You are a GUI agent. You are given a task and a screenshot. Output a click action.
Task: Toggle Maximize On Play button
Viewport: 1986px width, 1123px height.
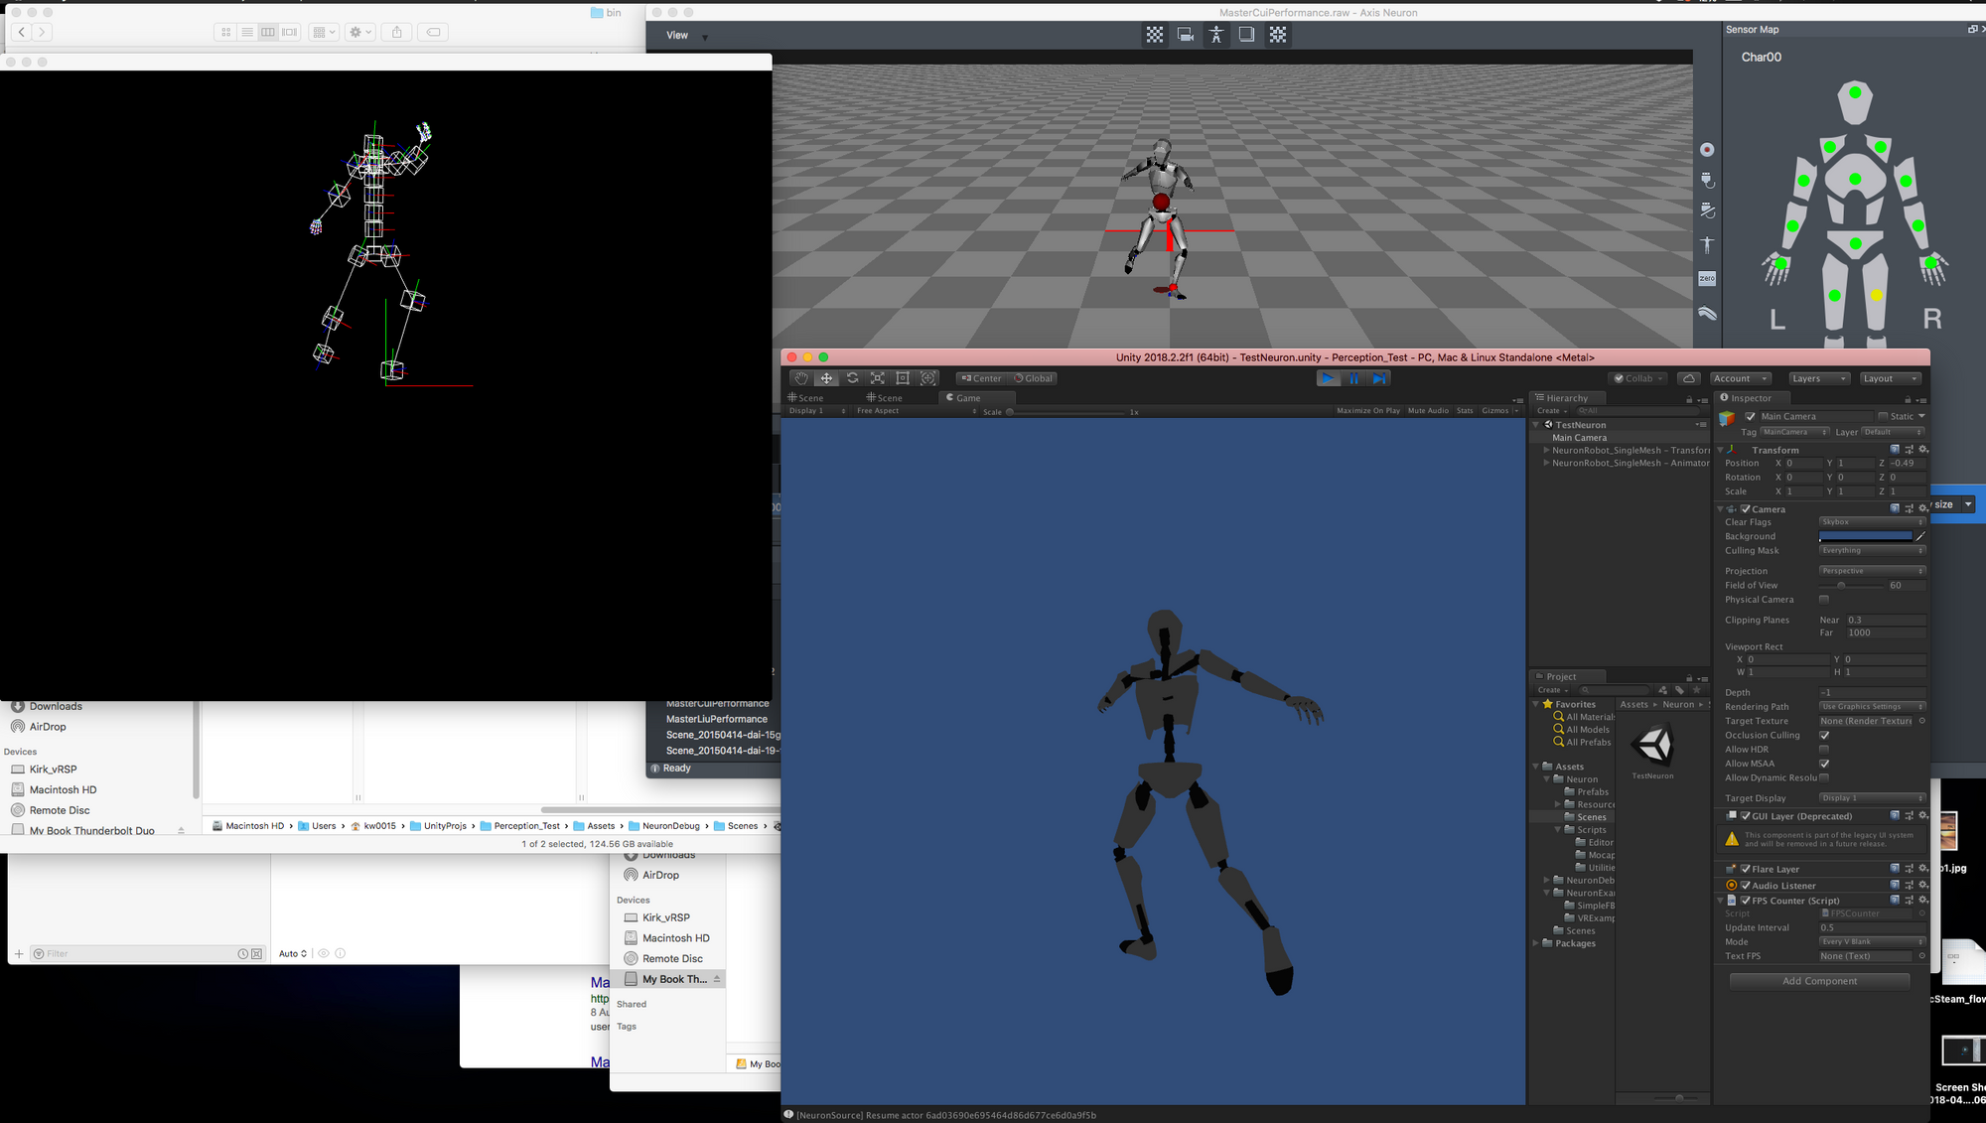coord(1368,411)
